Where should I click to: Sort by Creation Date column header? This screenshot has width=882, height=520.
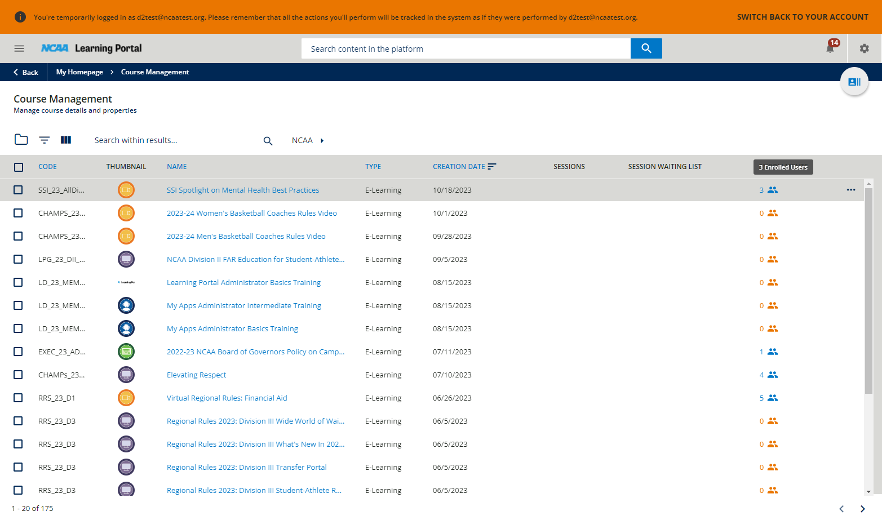(x=459, y=166)
